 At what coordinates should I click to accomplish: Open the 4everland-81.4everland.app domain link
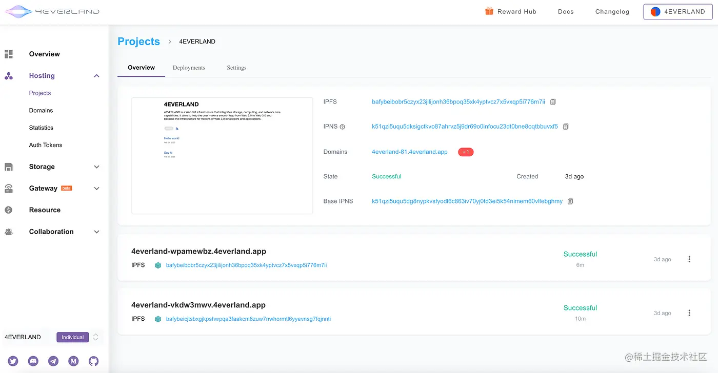(410, 152)
